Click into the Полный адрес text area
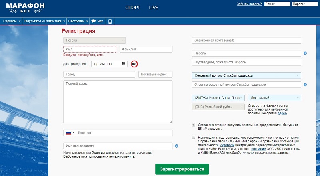Screen dimensions: 320x176 (x=118, y=101)
